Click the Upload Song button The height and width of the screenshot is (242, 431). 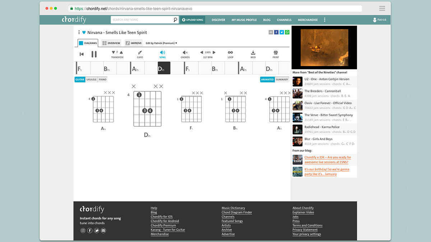click(193, 20)
